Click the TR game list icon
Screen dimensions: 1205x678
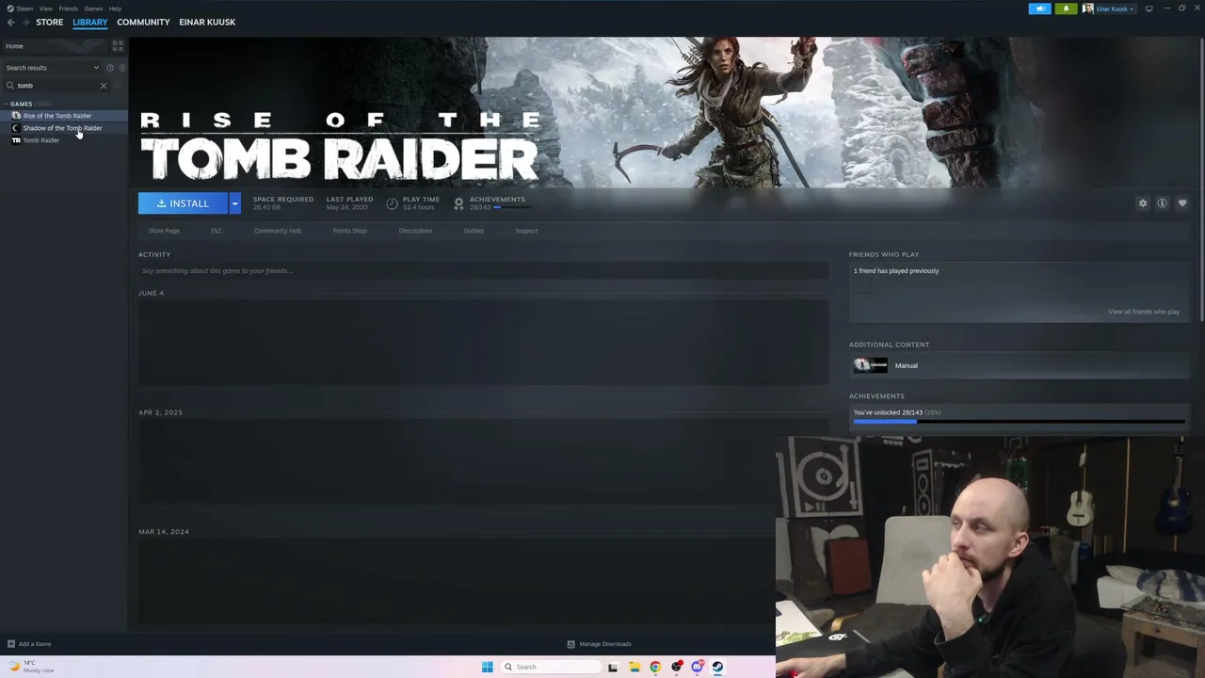pos(16,140)
